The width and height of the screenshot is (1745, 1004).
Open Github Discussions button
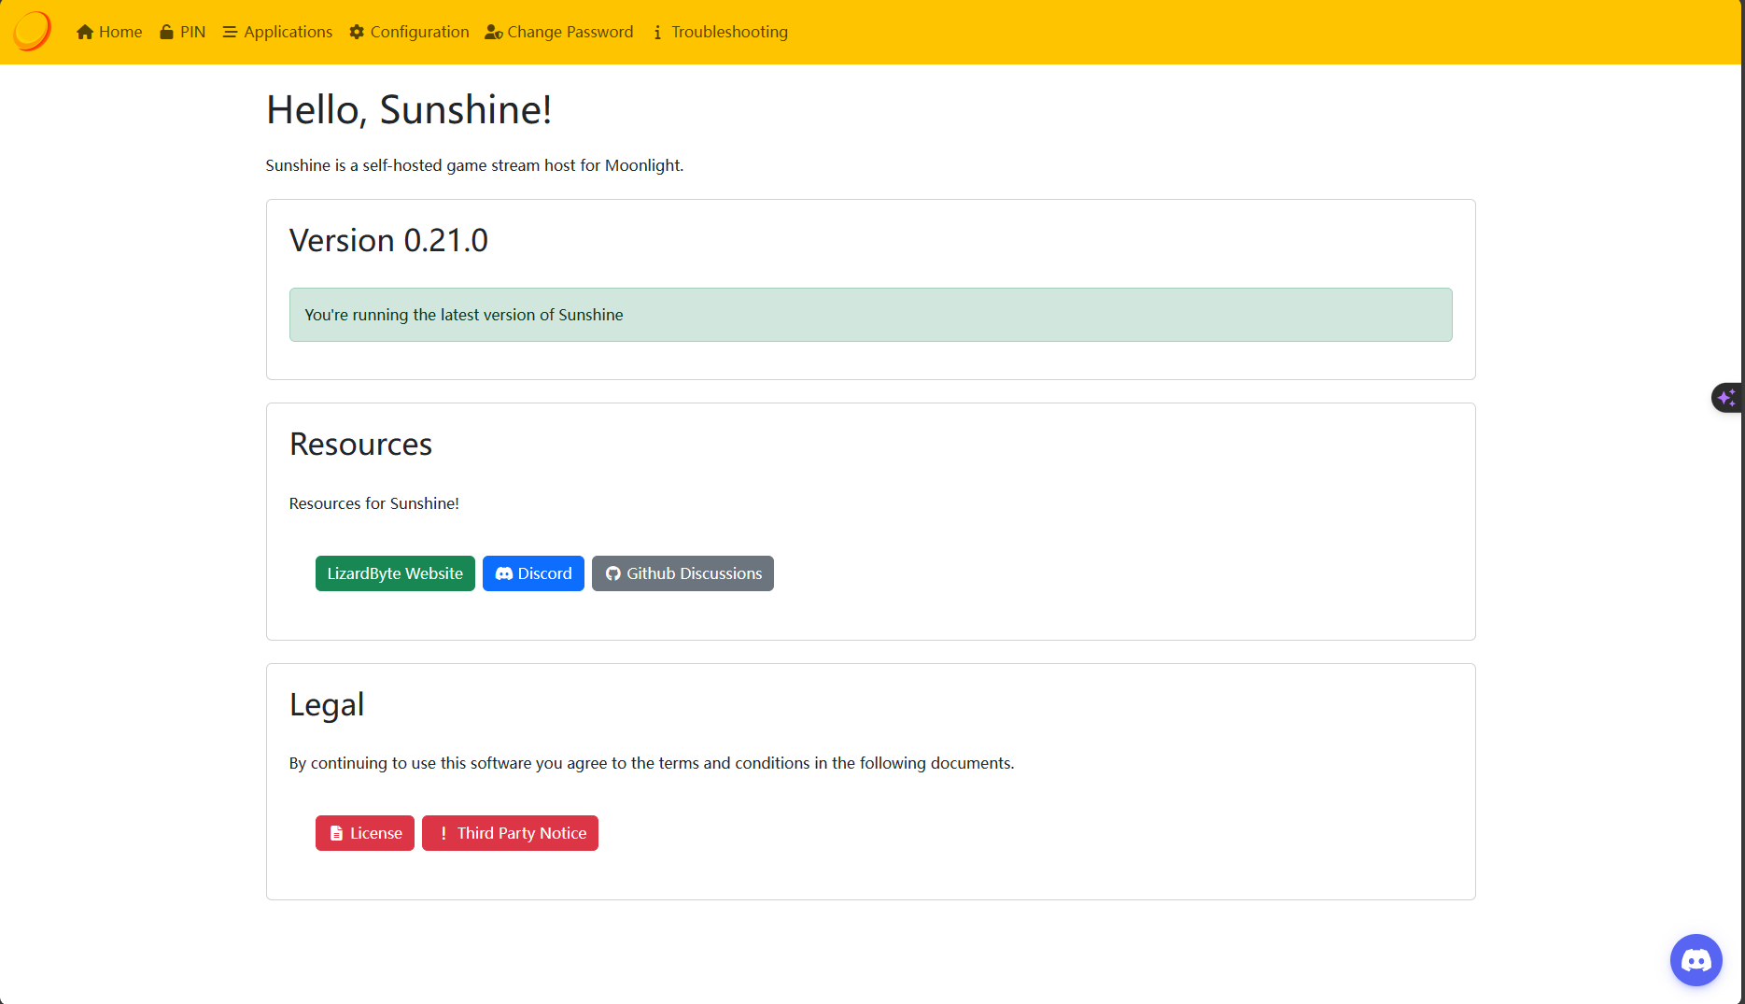coord(683,573)
